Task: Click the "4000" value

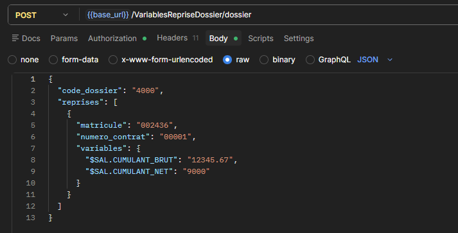Action: [145, 91]
